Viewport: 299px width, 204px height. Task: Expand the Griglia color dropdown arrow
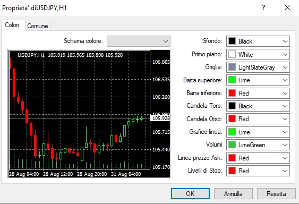(x=285, y=67)
